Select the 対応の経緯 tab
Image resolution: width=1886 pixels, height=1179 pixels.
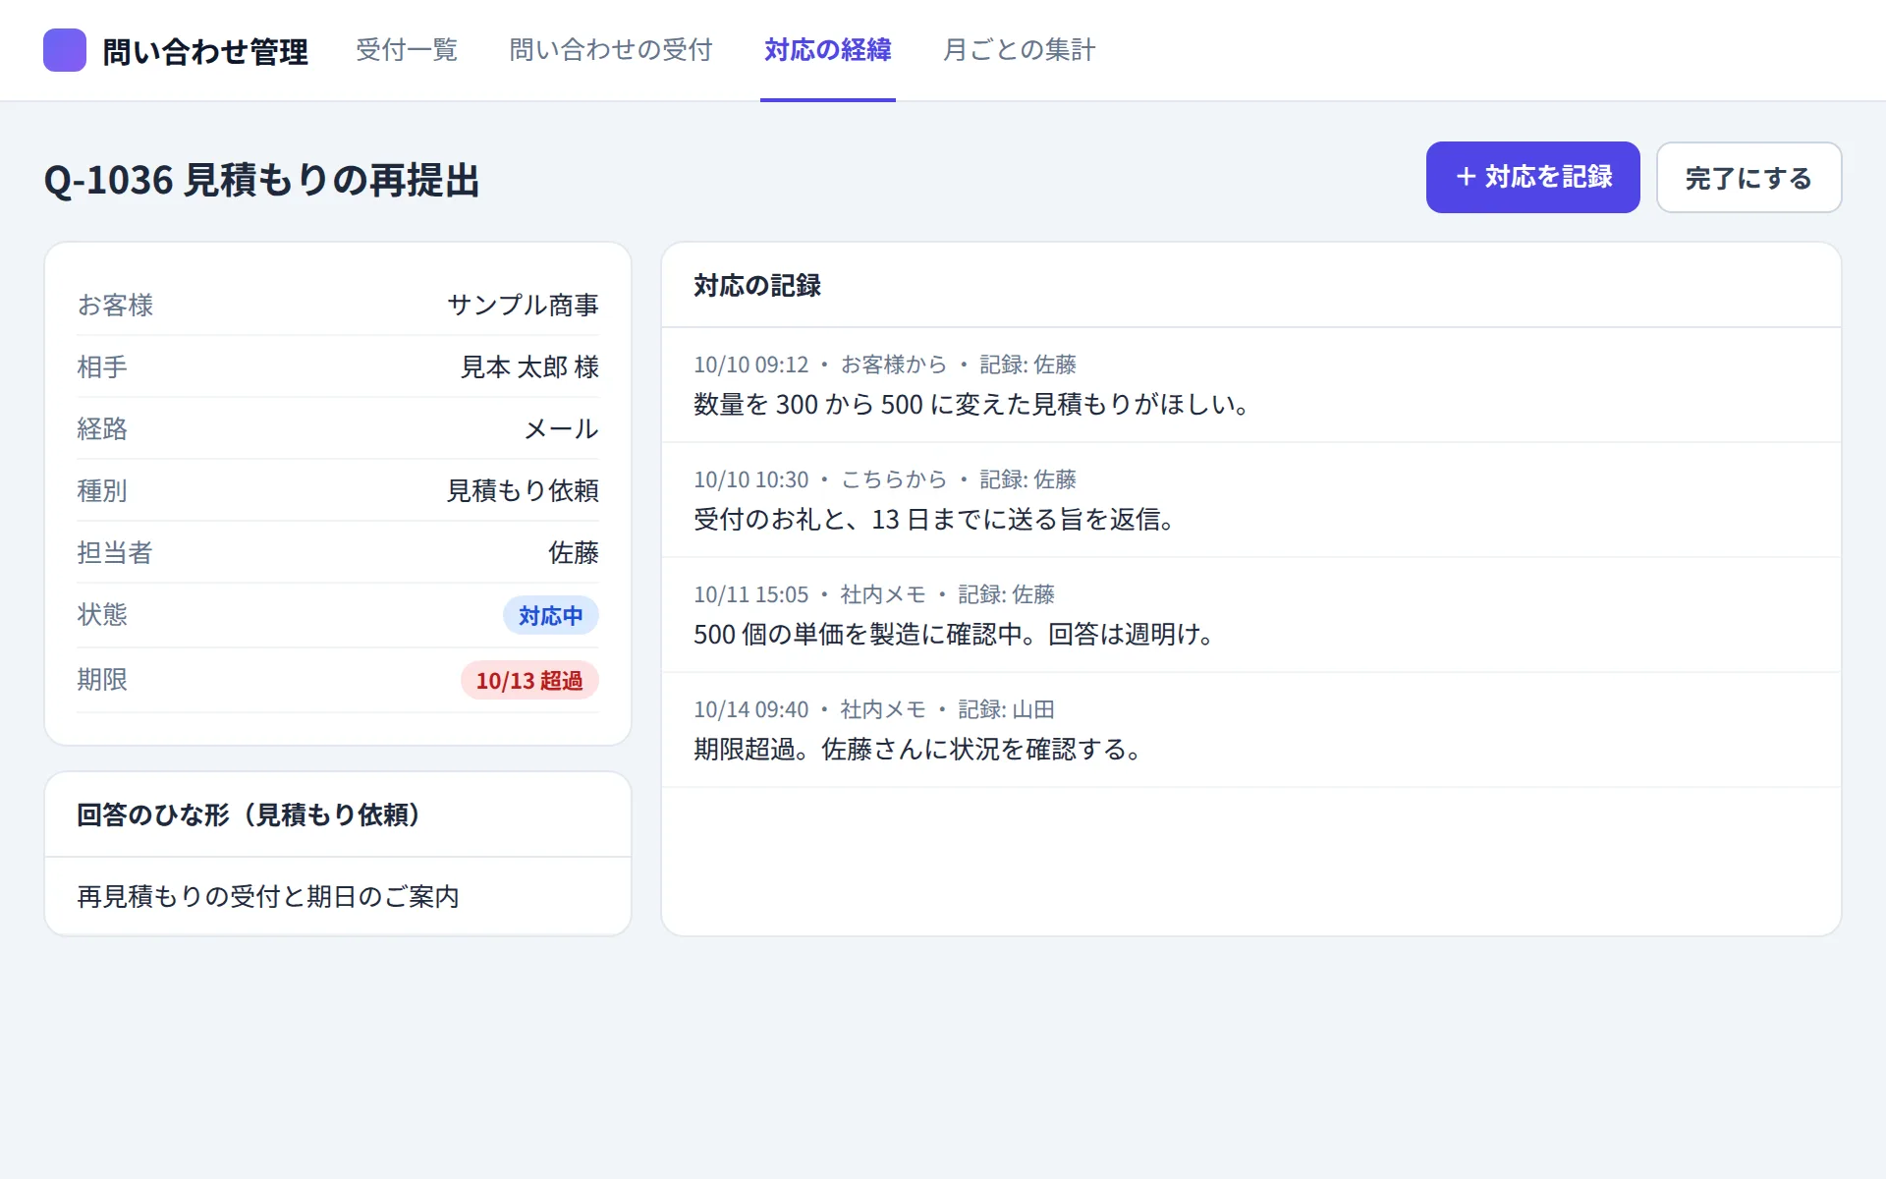[827, 50]
